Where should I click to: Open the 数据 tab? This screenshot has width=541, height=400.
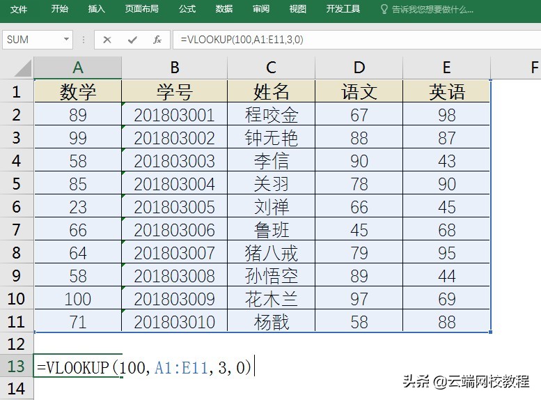[224, 8]
